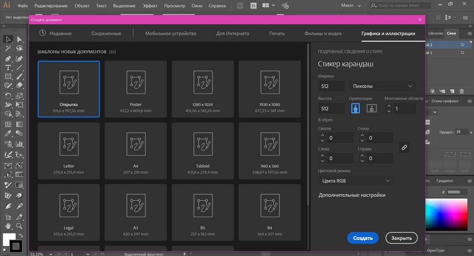Toggle target circle of layer 2
The image size is (474, 256).
coord(462,45)
